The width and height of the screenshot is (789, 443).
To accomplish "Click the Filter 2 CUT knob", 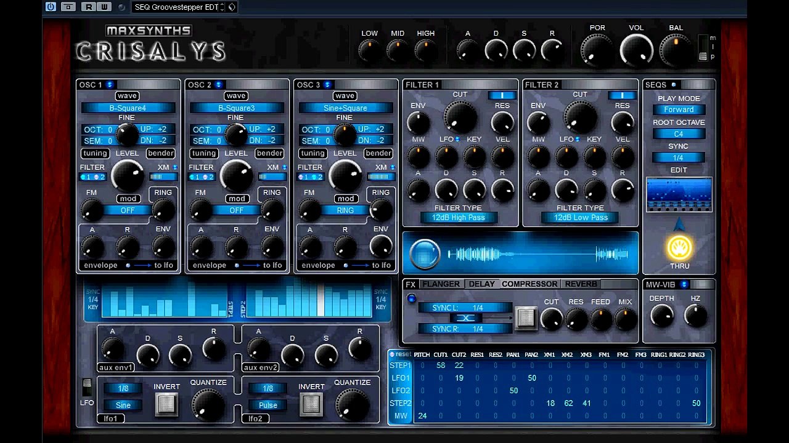I will 580,116.
